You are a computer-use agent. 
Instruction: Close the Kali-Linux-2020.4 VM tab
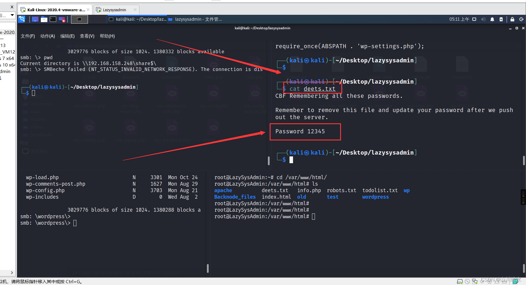[88, 10]
